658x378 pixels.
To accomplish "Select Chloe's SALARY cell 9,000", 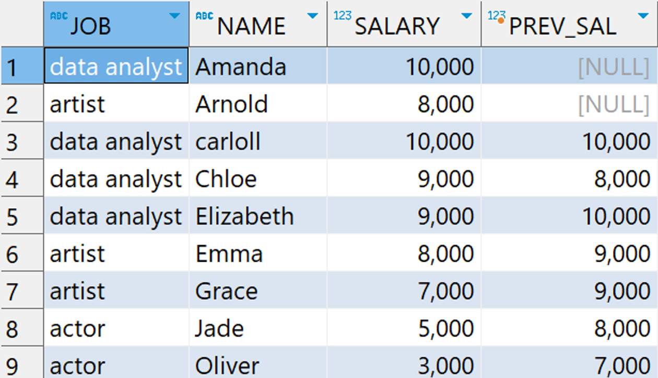I will pos(404,178).
